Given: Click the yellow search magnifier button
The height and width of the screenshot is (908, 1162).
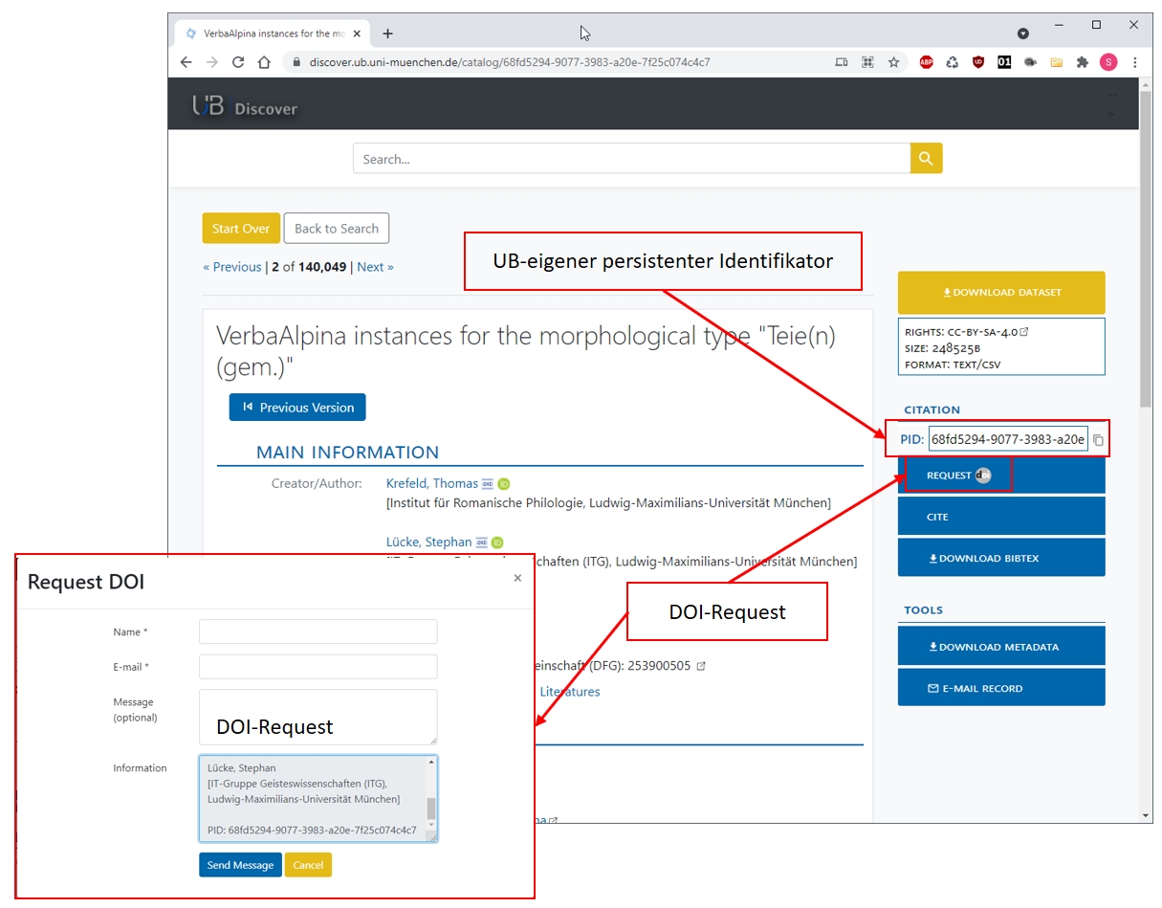Looking at the screenshot, I should pos(926,159).
